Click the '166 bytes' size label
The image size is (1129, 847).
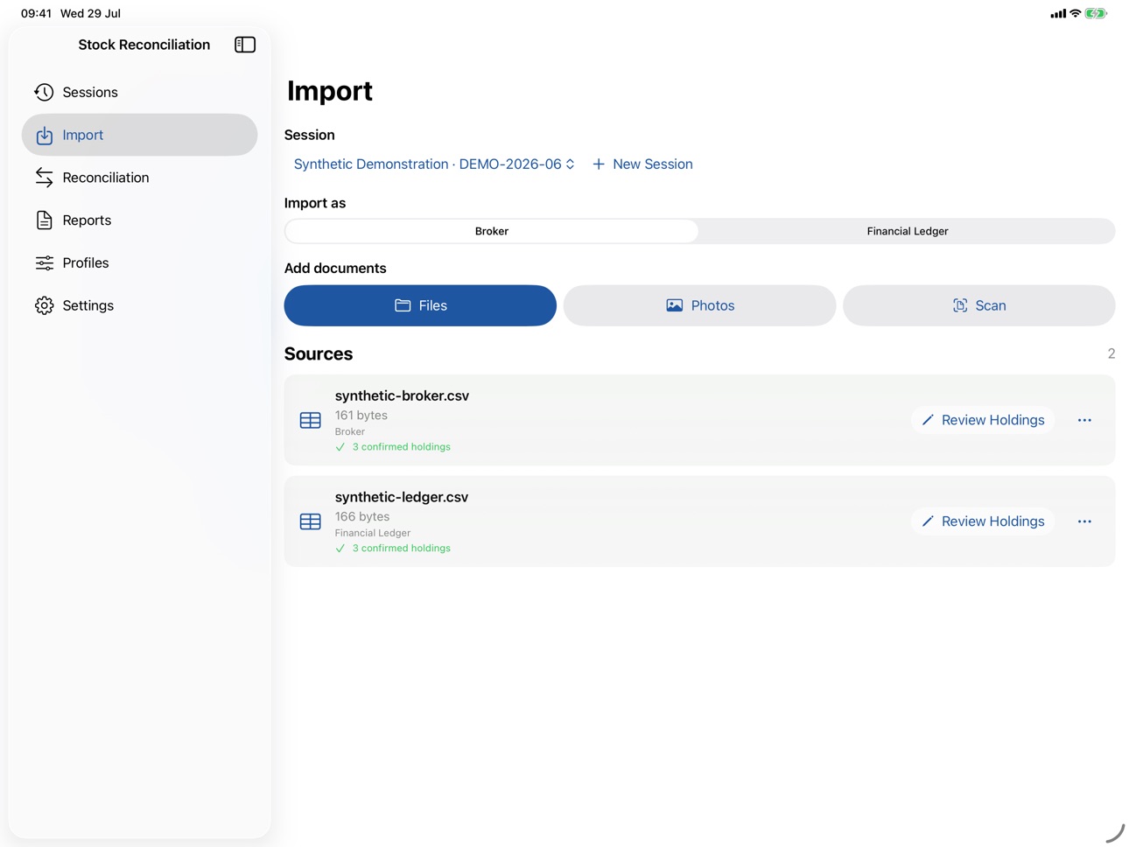tap(362, 517)
